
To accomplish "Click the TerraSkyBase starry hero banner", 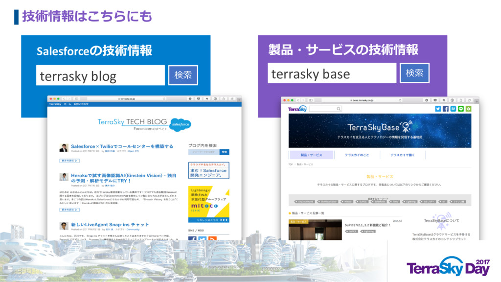I will 380,131.
